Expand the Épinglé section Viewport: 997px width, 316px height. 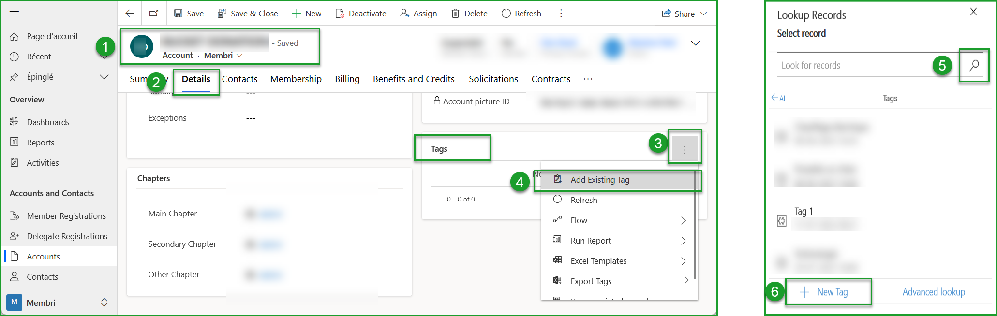click(104, 77)
